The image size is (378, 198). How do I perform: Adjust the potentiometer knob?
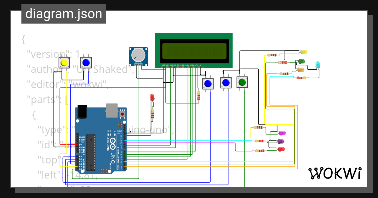pos(138,55)
